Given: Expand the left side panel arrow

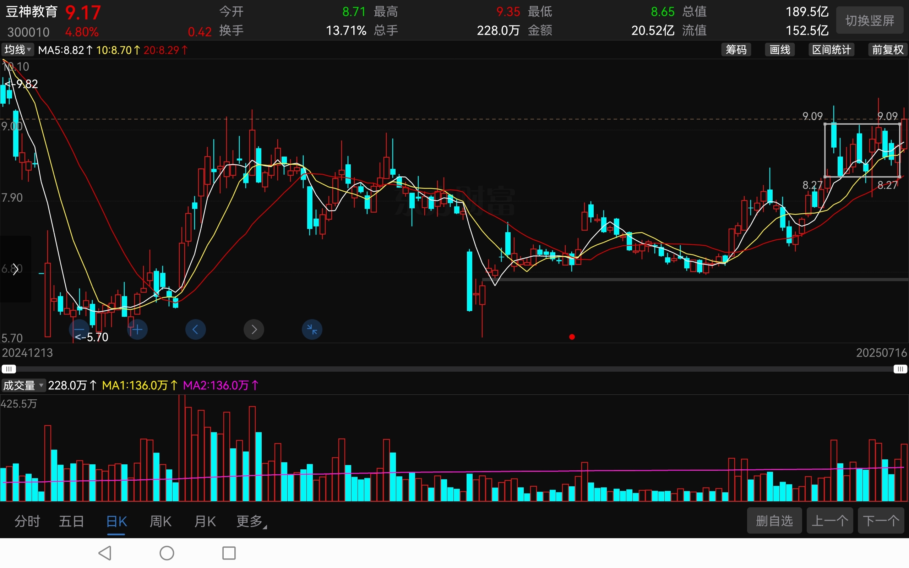Looking at the screenshot, I should point(15,269).
